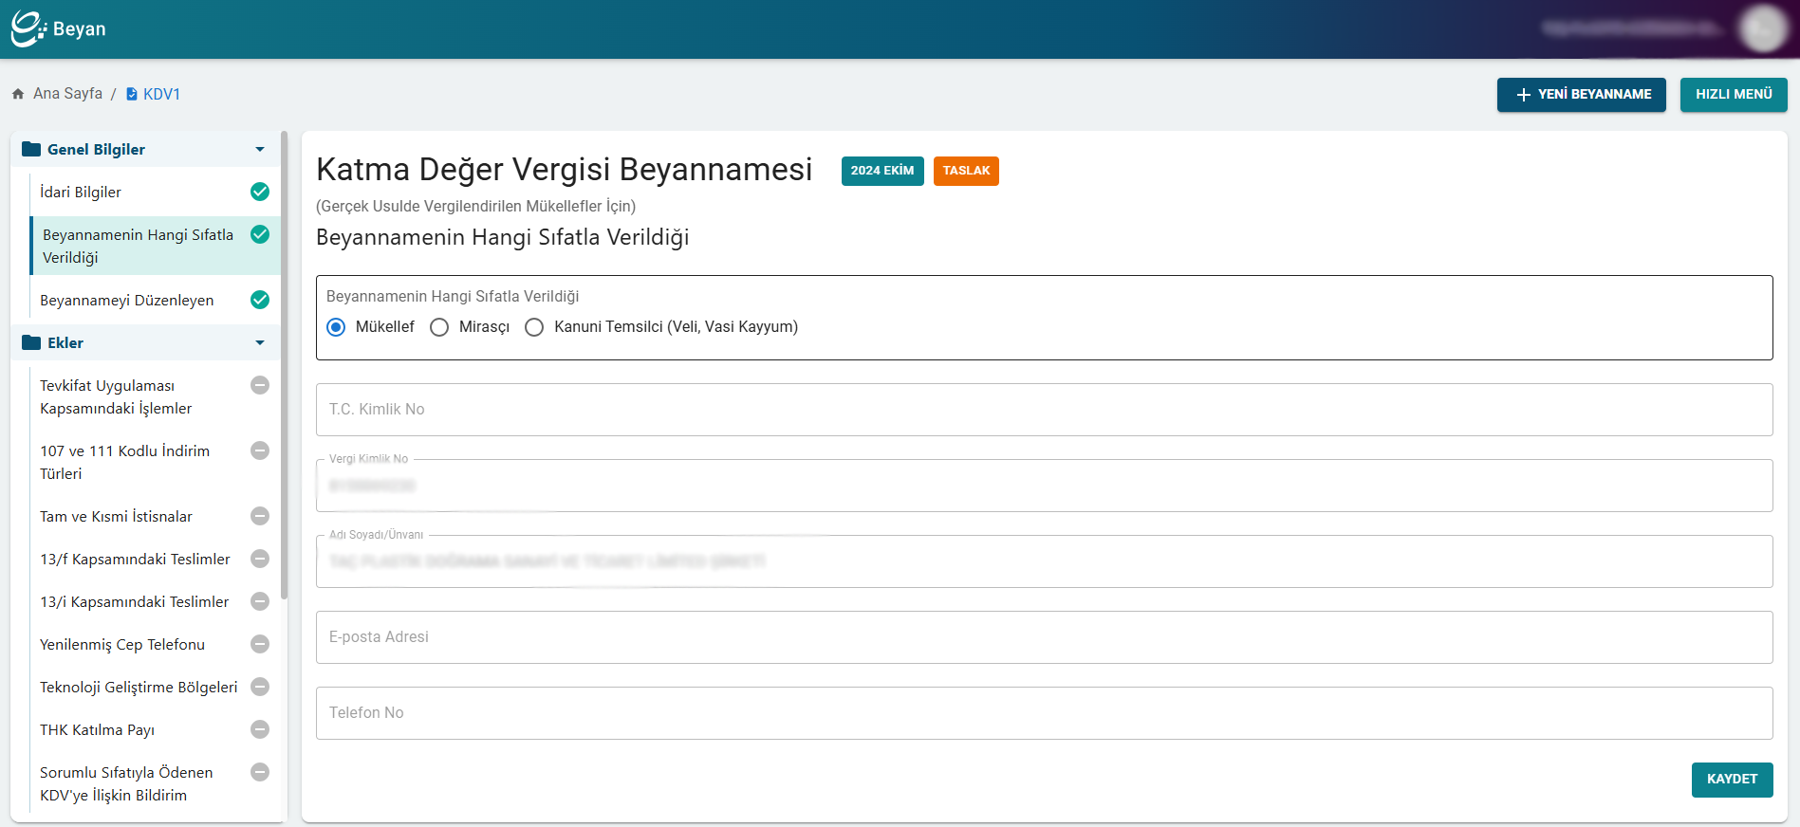Click the KDV1 breadcrumb link
Screen dimensions: 1800x827
(161, 94)
